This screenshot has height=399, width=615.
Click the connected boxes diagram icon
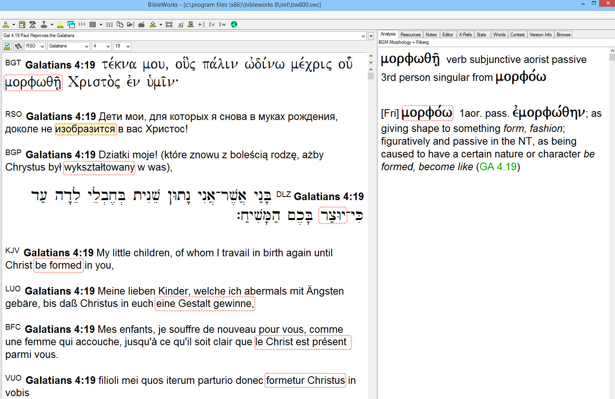coord(169,25)
